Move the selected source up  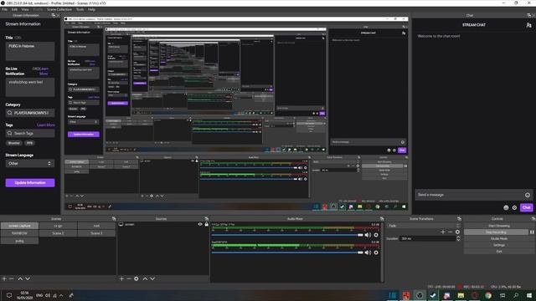(x=145, y=278)
